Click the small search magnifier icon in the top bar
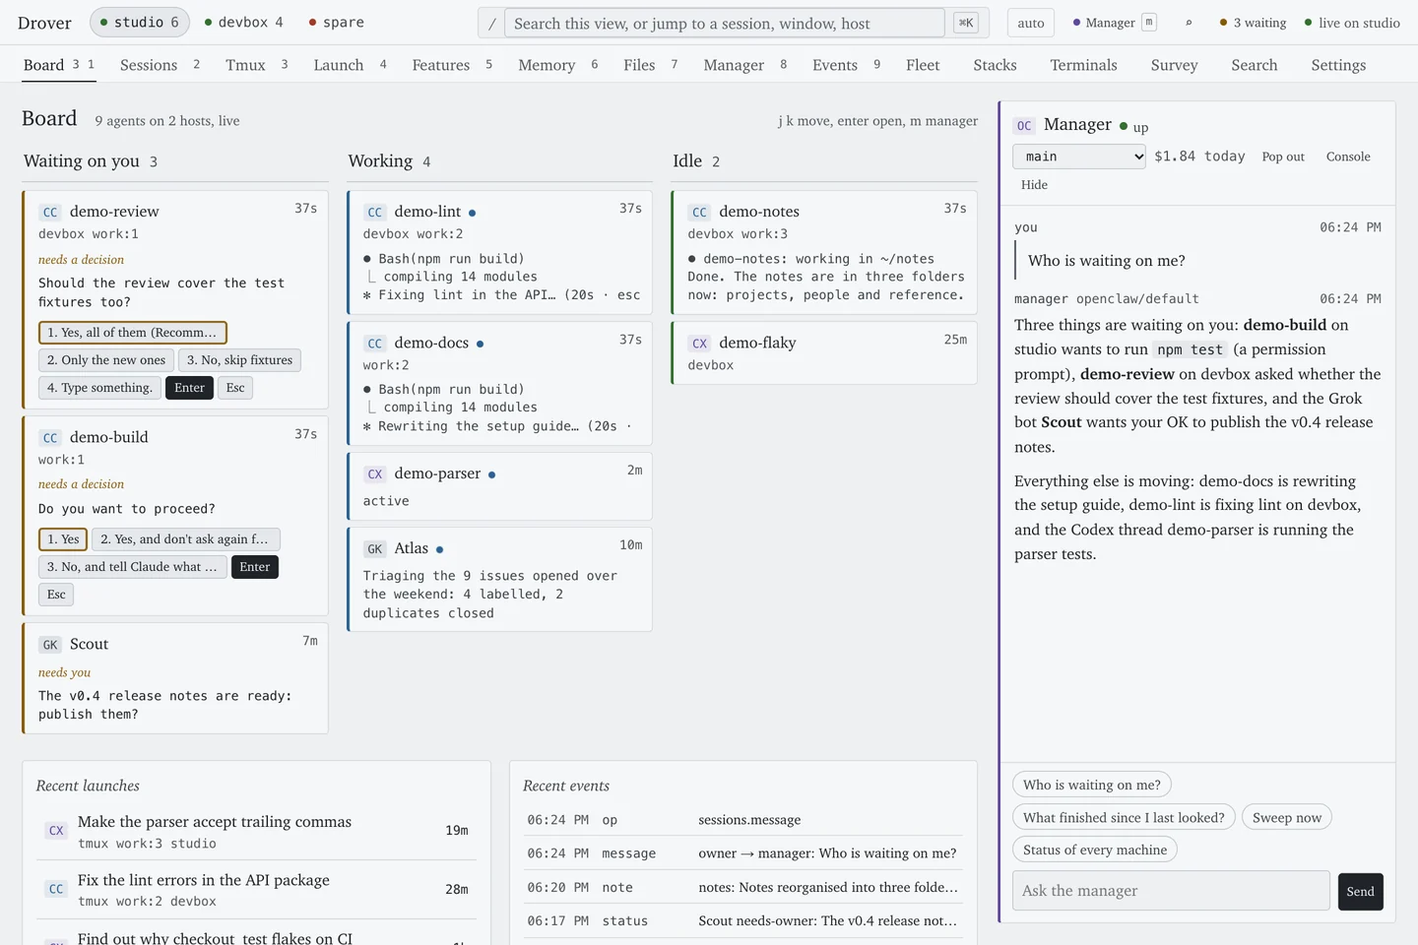This screenshot has width=1418, height=945. pos(1189,23)
